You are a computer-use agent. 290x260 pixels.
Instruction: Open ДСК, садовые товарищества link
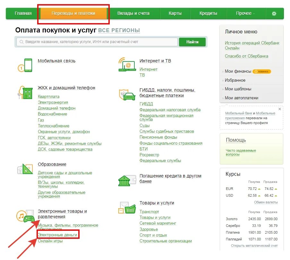(65, 149)
